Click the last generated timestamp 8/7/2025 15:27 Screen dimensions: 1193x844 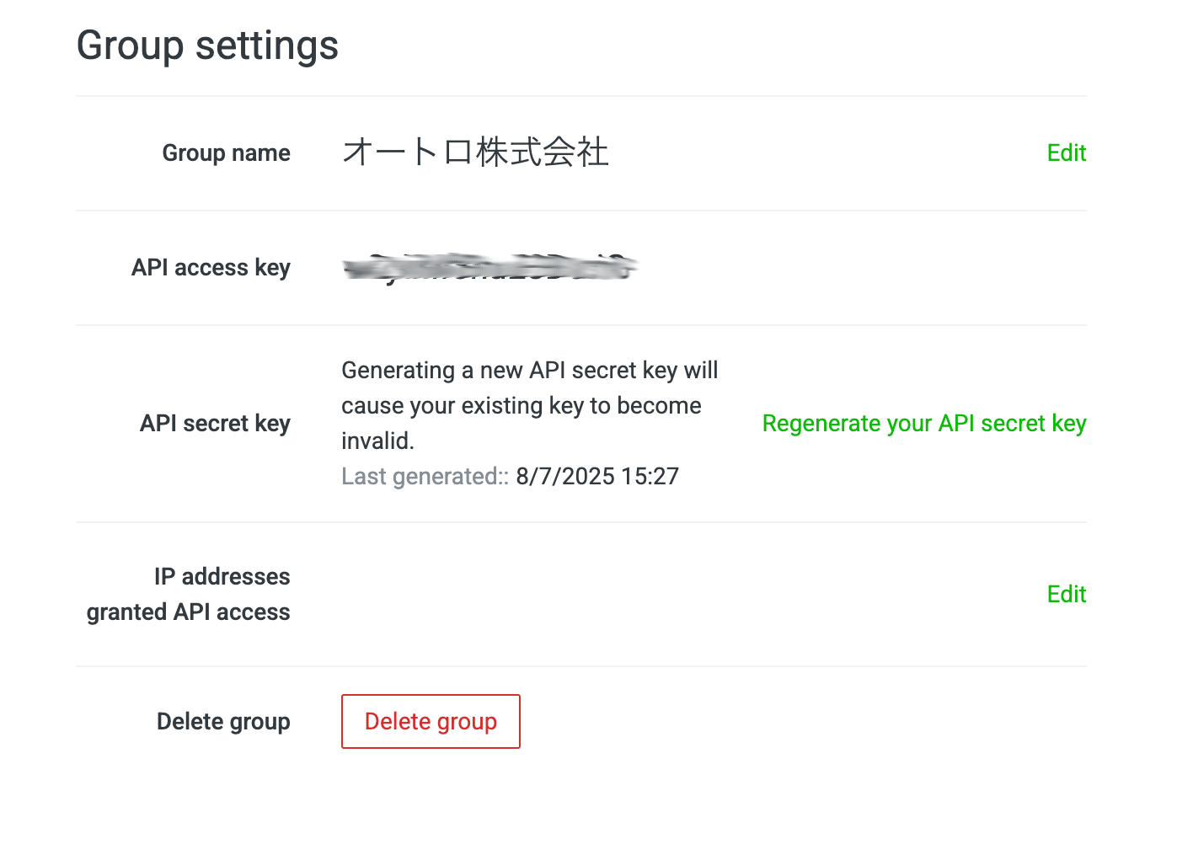click(x=597, y=476)
